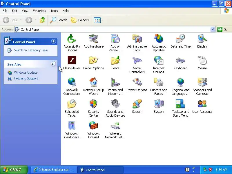The height and width of the screenshot is (174, 232).
Task: Expand the Address bar dropdown arrow
Action: (x=213, y=29)
